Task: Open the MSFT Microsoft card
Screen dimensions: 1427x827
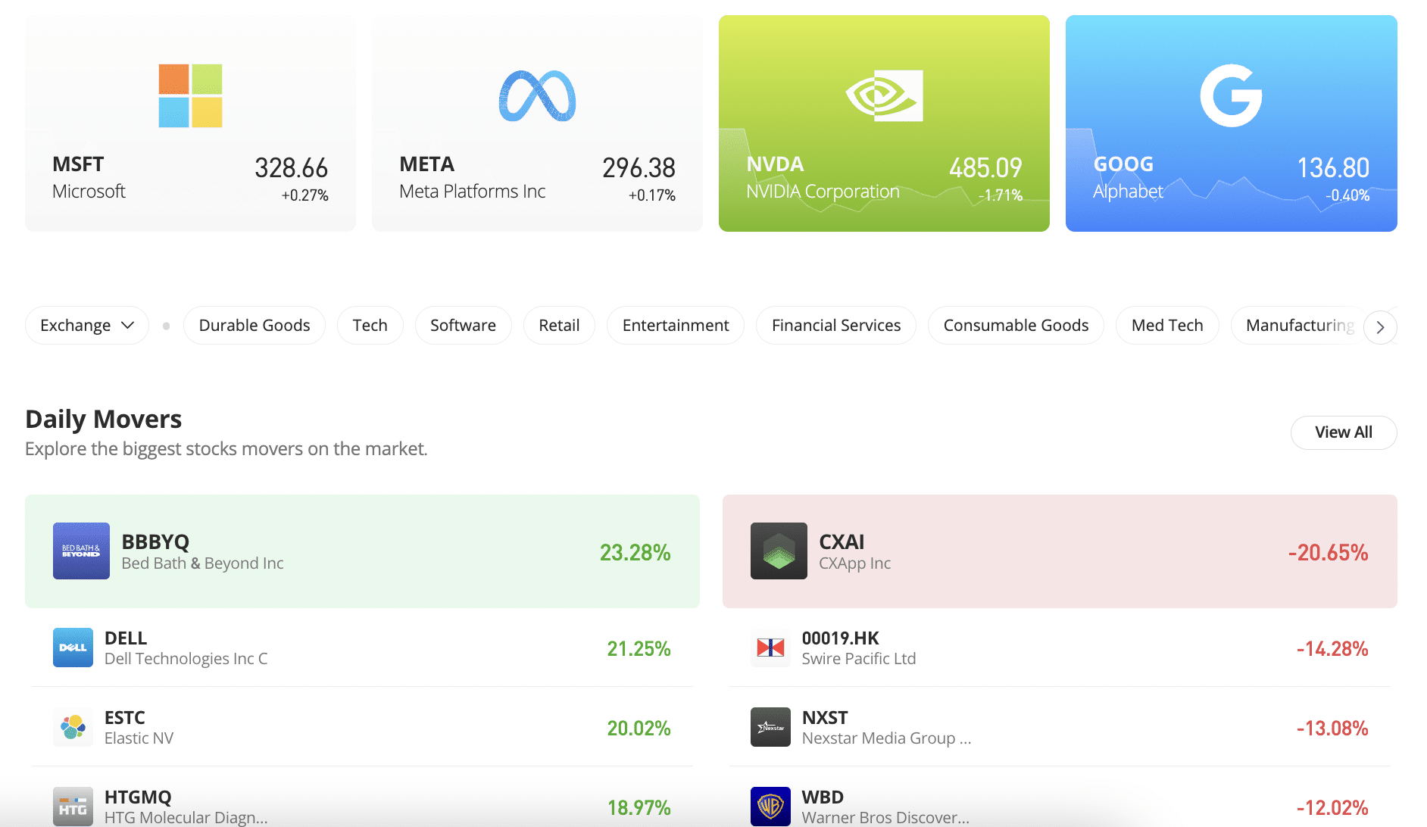Action: (x=190, y=123)
